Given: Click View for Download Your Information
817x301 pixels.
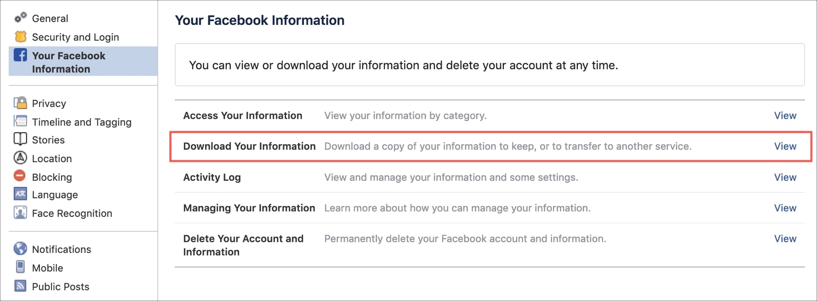Looking at the screenshot, I should click(785, 146).
